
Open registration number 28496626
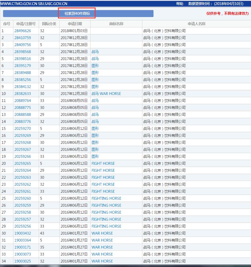click(23, 31)
